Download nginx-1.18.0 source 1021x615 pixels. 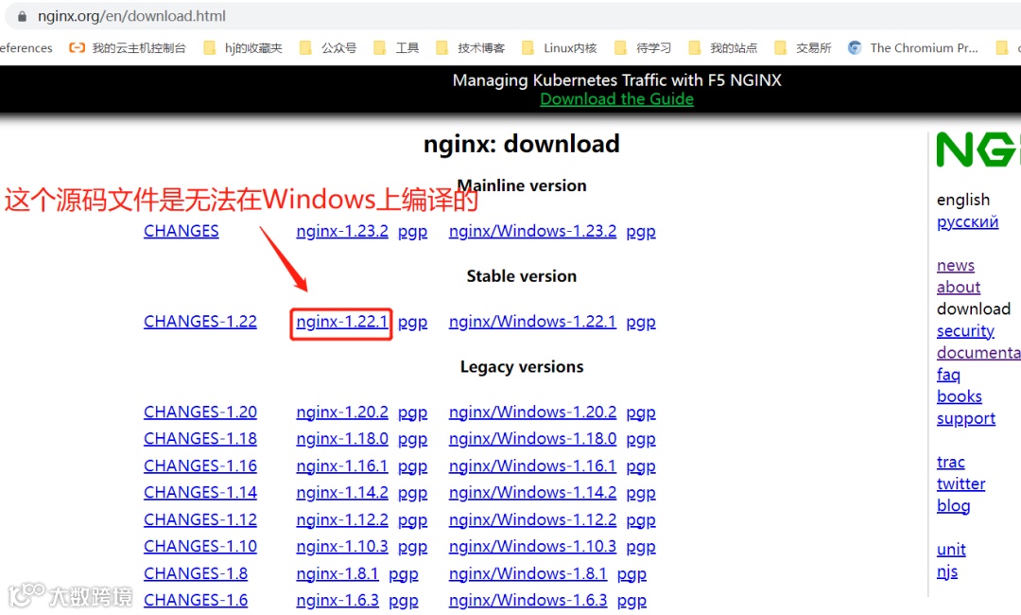tap(342, 439)
